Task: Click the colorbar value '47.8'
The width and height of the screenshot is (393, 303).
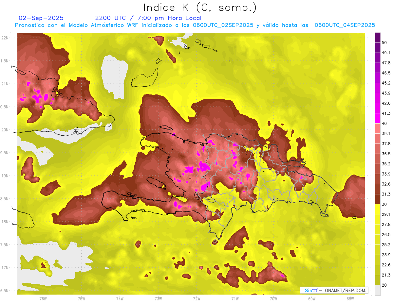Action: [386, 63]
